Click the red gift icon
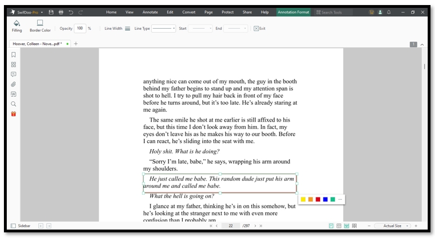Image resolution: width=435 pixels, height=238 pixels. (x=14, y=114)
